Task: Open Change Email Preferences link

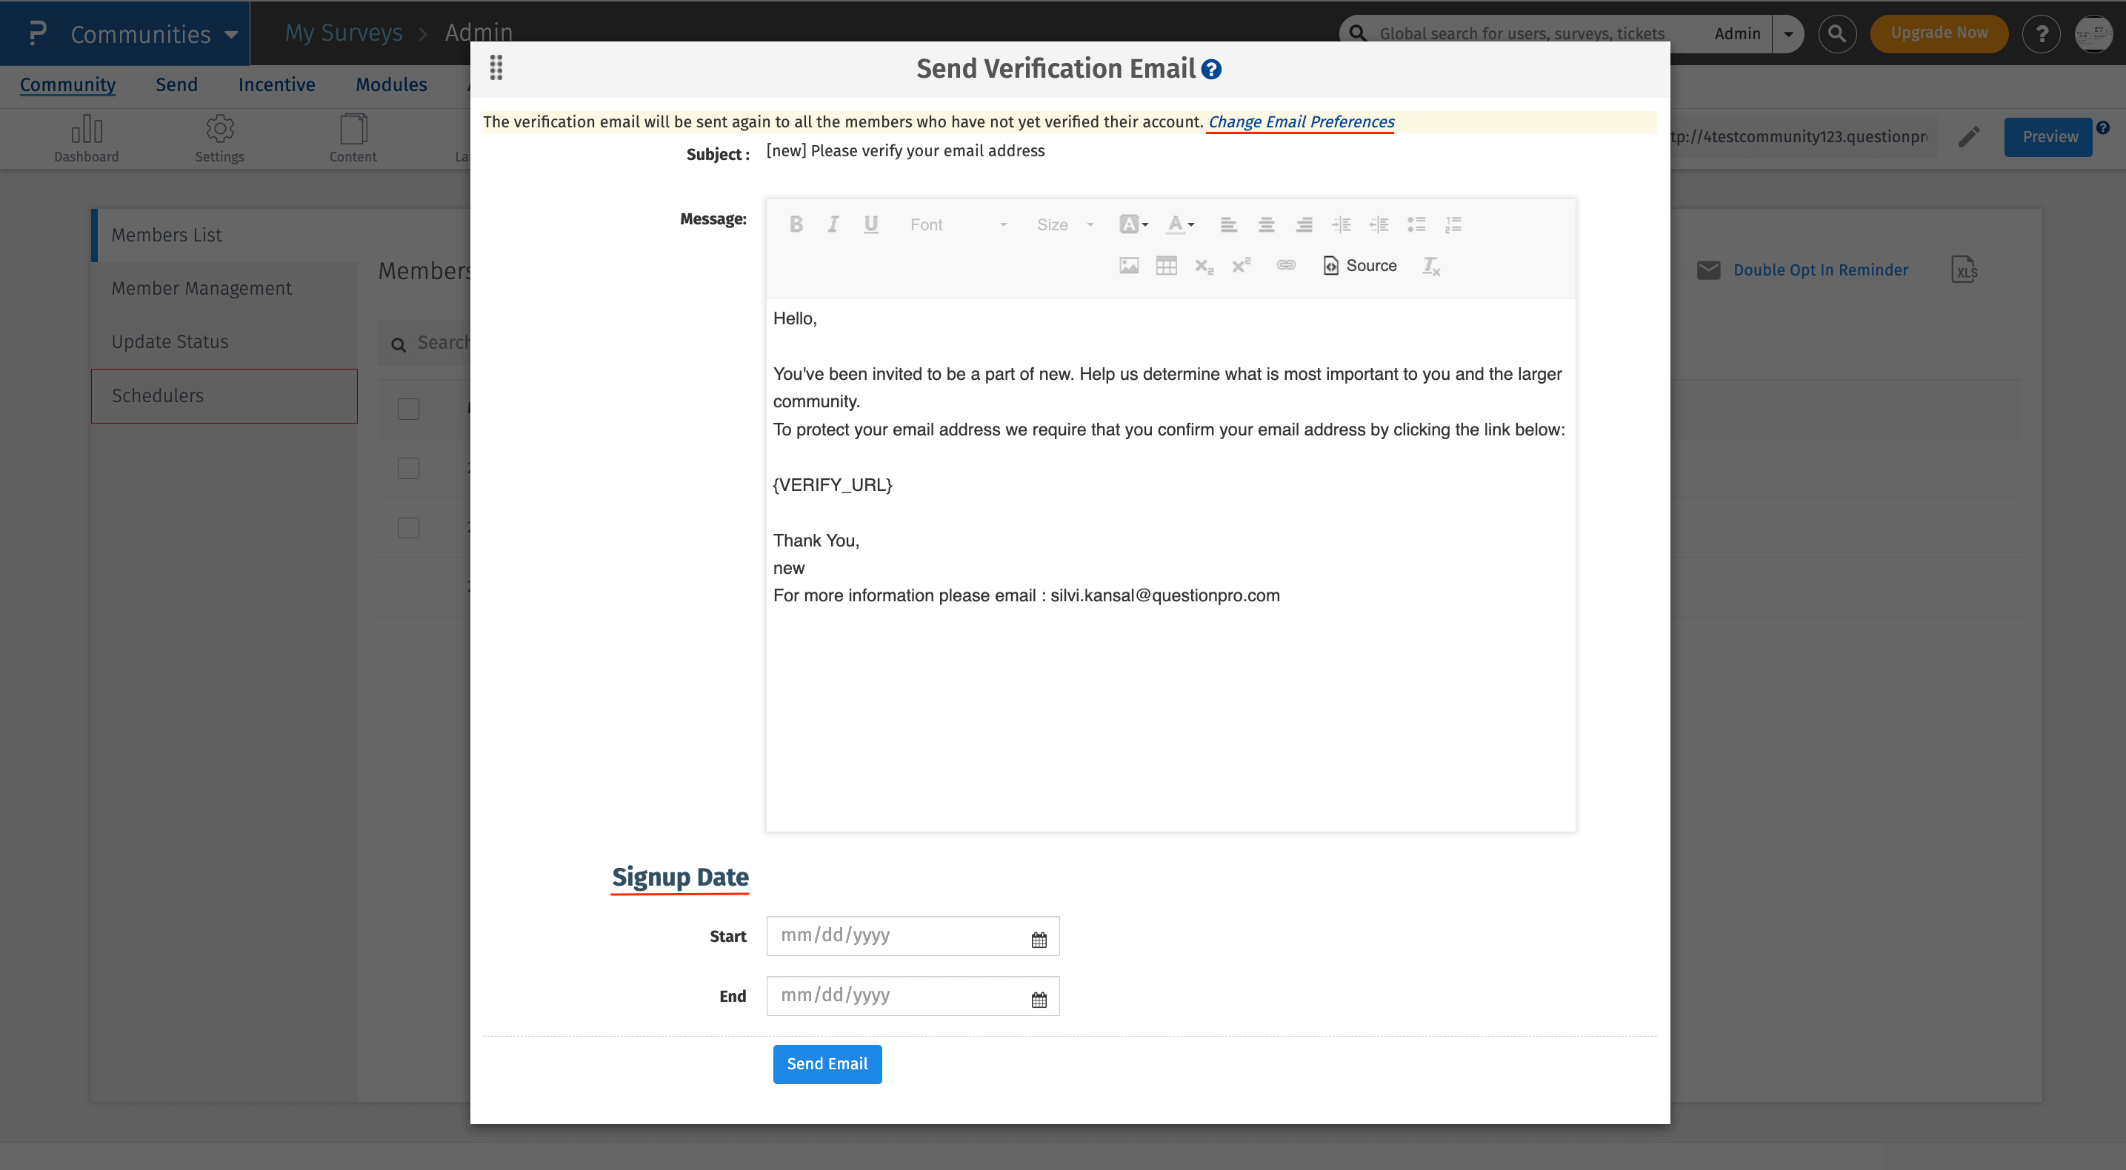Action: [x=1301, y=122]
